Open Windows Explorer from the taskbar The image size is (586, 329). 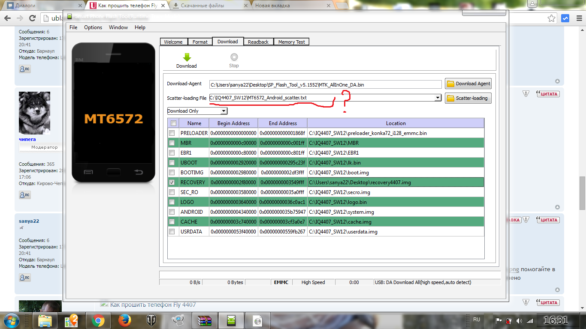[45, 320]
